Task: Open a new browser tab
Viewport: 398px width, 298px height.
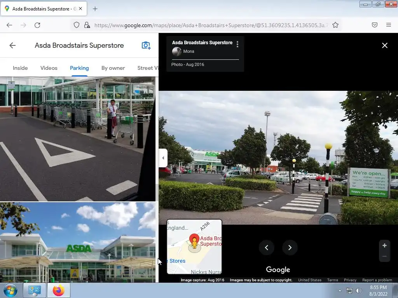Action: [95, 9]
